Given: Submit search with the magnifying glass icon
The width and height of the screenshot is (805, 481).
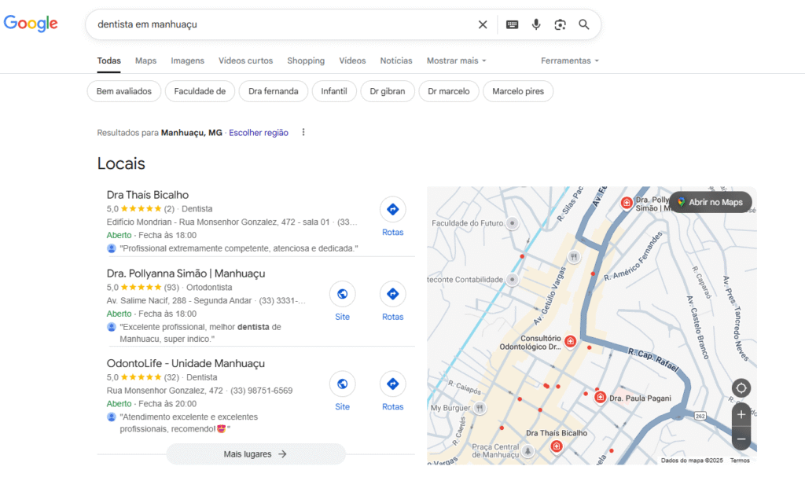Looking at the screenshot, I should [x=584, y=24].
